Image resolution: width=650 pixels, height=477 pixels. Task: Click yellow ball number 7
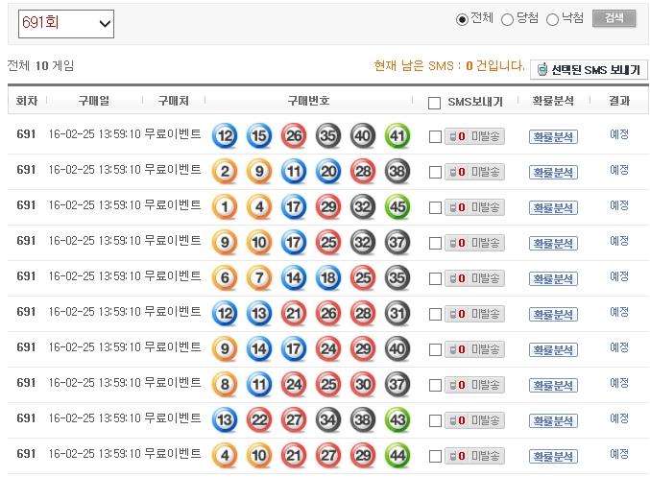click(x=259, y=278)
